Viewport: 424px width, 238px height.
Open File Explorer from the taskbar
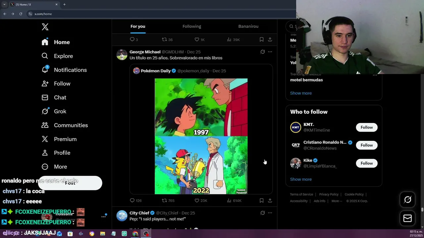pyautogui.click(x=103, y=234)
